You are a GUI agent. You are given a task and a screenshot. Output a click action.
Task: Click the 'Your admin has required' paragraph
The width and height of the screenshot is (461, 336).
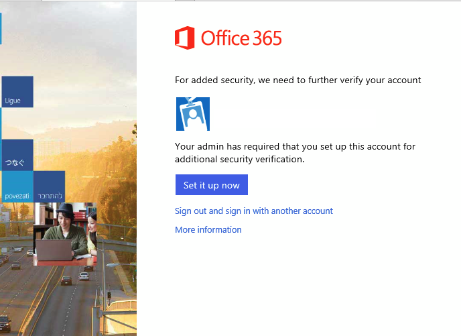pyautogui.click(x=300, y=152)
